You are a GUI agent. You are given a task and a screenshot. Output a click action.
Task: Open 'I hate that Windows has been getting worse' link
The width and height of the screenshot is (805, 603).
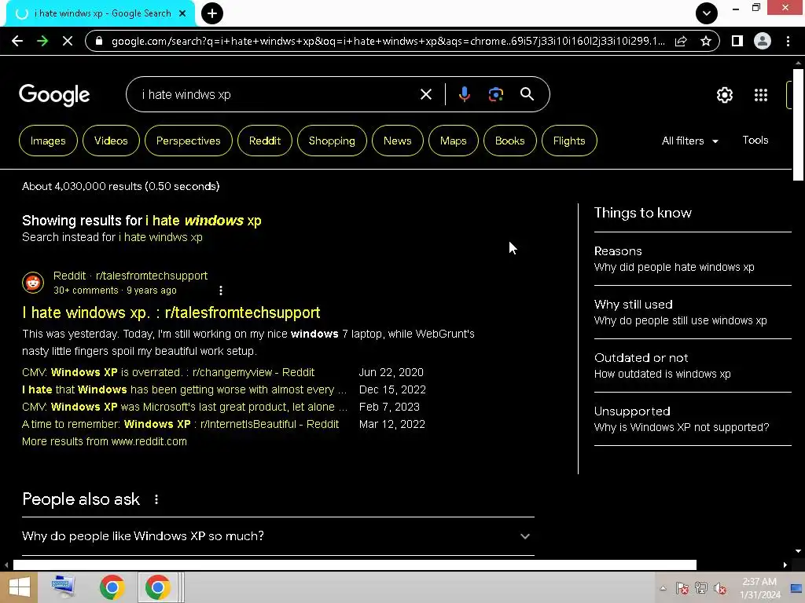coord(184,389)
